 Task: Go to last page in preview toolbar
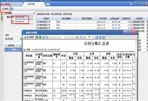73,37
